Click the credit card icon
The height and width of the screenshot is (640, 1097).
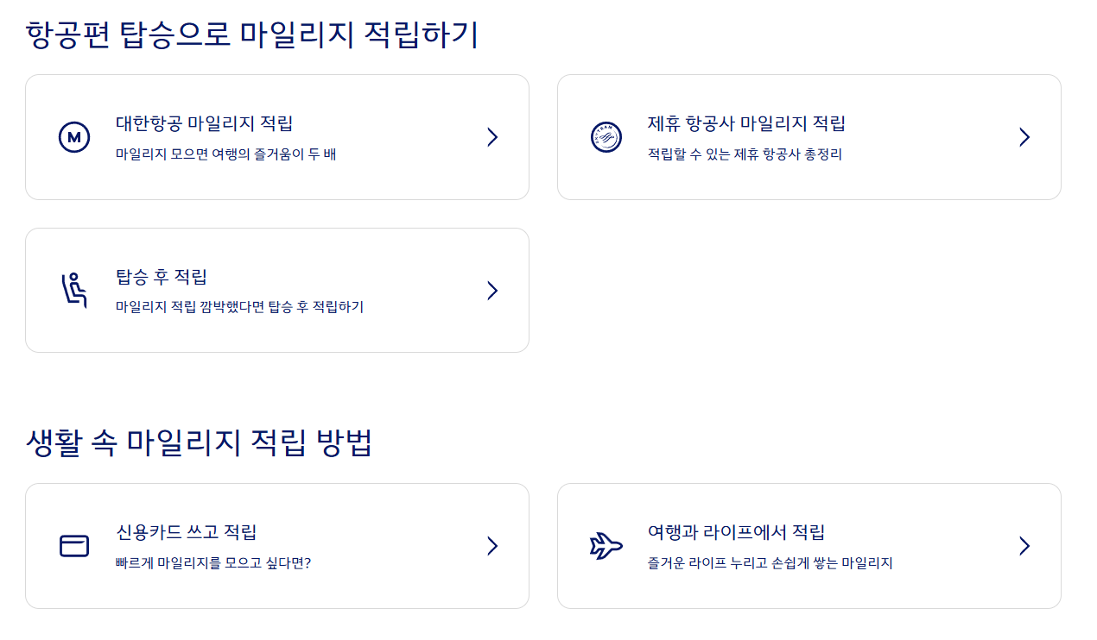[74, 546]
